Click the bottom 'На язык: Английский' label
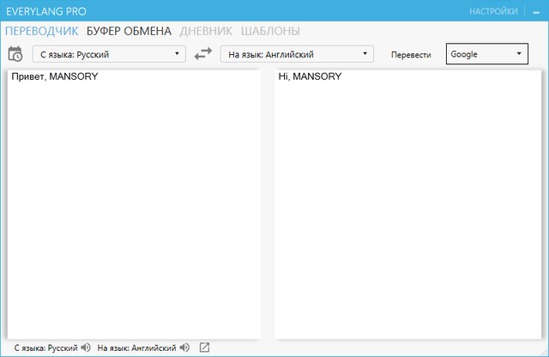 [x=137, y=348]
